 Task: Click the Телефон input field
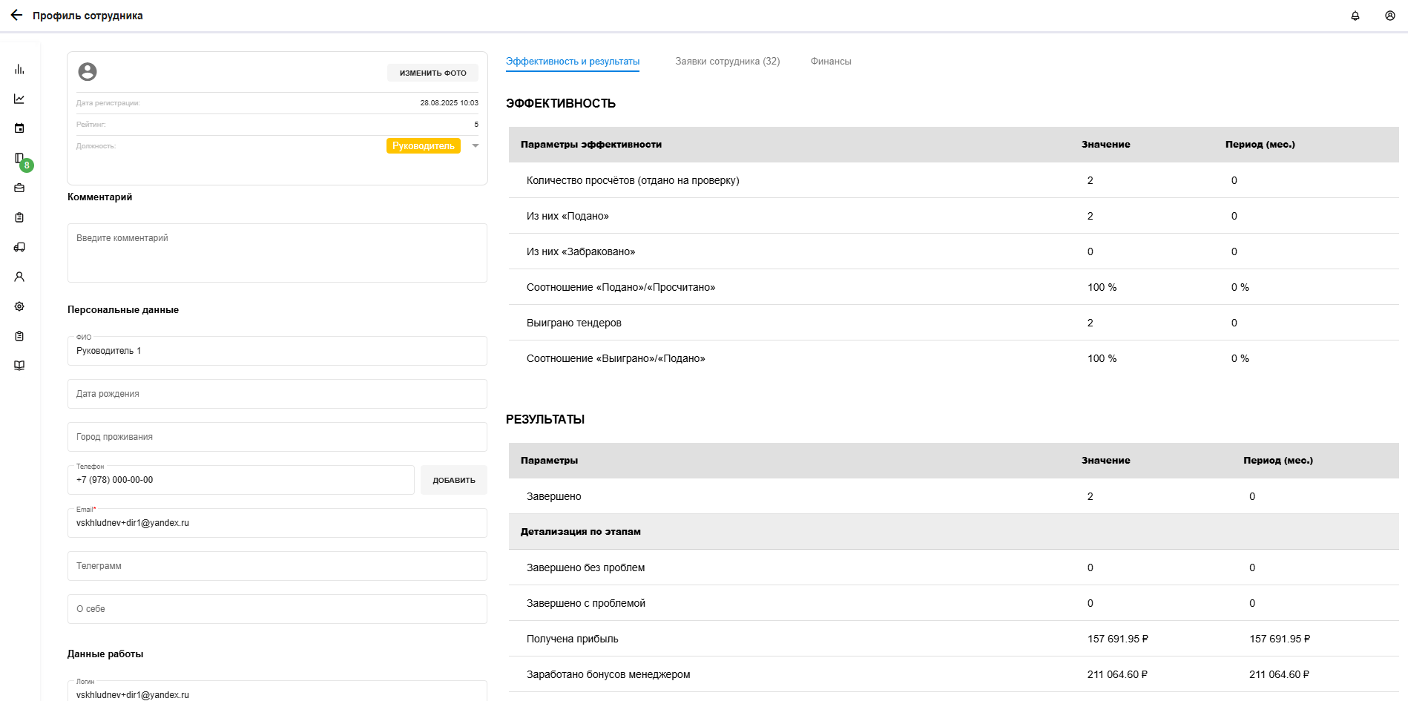pyautogui.click(x=241, y=480)
